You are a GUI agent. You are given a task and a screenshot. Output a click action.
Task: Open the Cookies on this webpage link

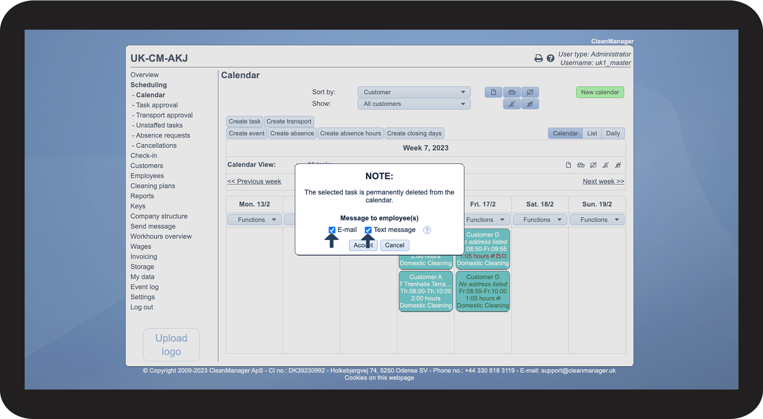click(379, 378)
